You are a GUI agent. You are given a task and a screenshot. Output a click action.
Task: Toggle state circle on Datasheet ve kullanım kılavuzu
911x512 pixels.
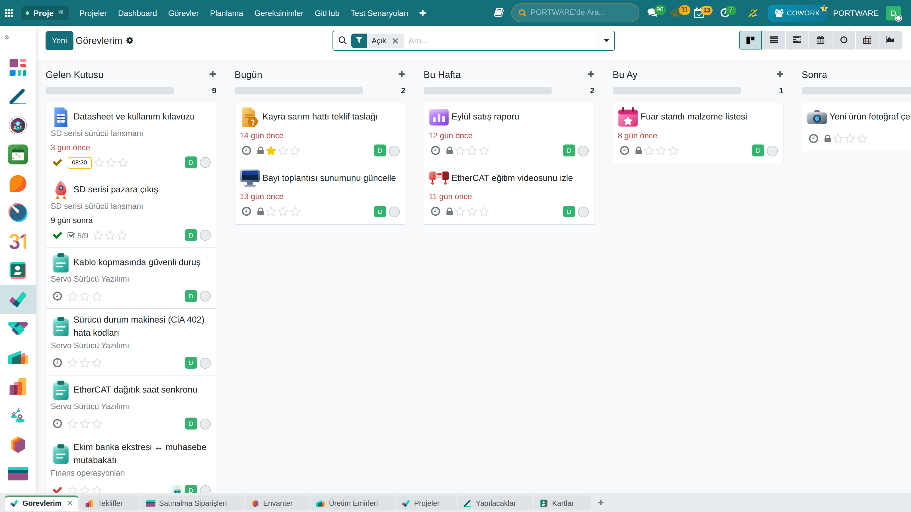click(x=205, y=162)
